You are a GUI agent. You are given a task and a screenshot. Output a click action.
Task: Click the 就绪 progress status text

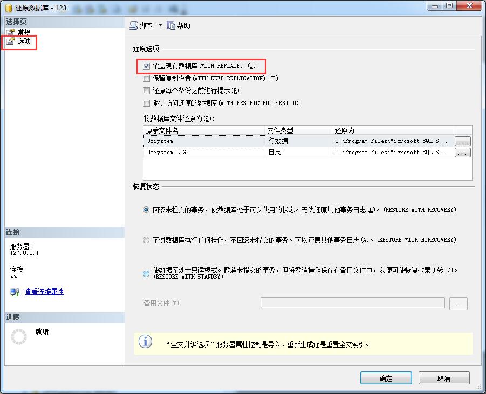point(42,331)
